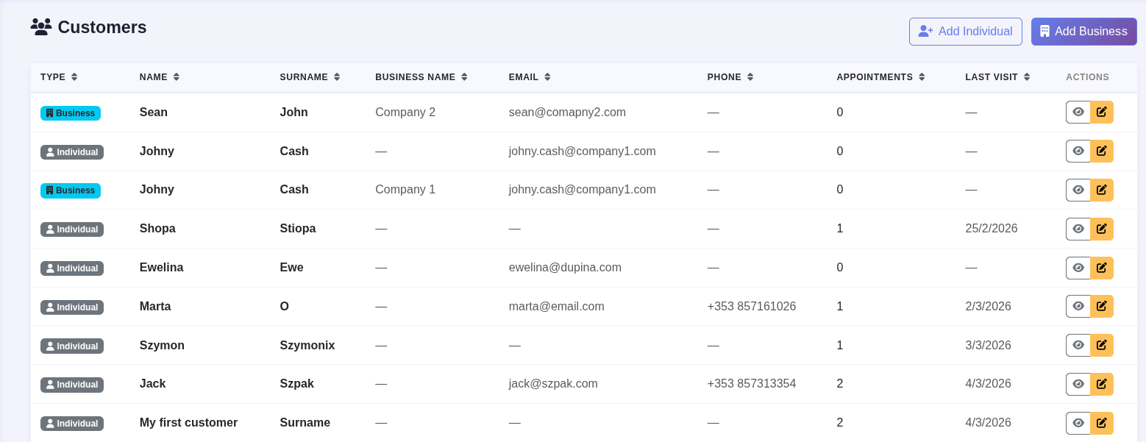Toggle the view eye icon on Shopa Stiopa's row

1078,229
